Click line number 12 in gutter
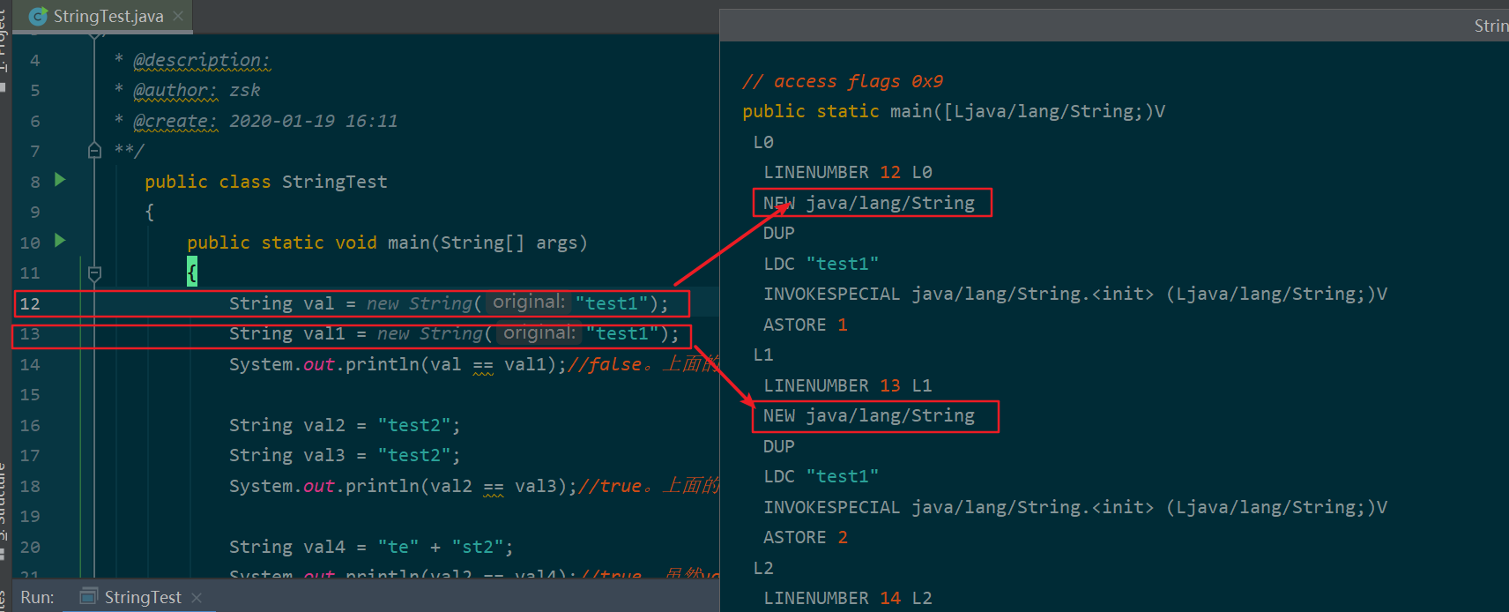The height and width of the screenshot is (612, 1509). point(30,304)
